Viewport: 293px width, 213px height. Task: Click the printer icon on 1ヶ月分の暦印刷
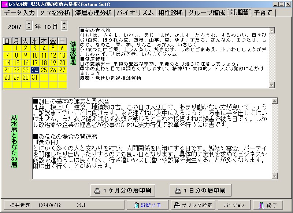pyautogui.click(x=97, y=191)
